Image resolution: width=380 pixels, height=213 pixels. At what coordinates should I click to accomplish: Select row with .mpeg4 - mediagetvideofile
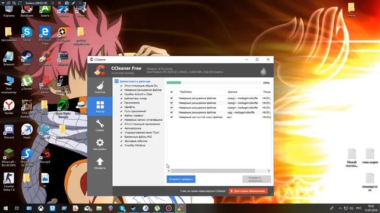[x=219, y=108]
